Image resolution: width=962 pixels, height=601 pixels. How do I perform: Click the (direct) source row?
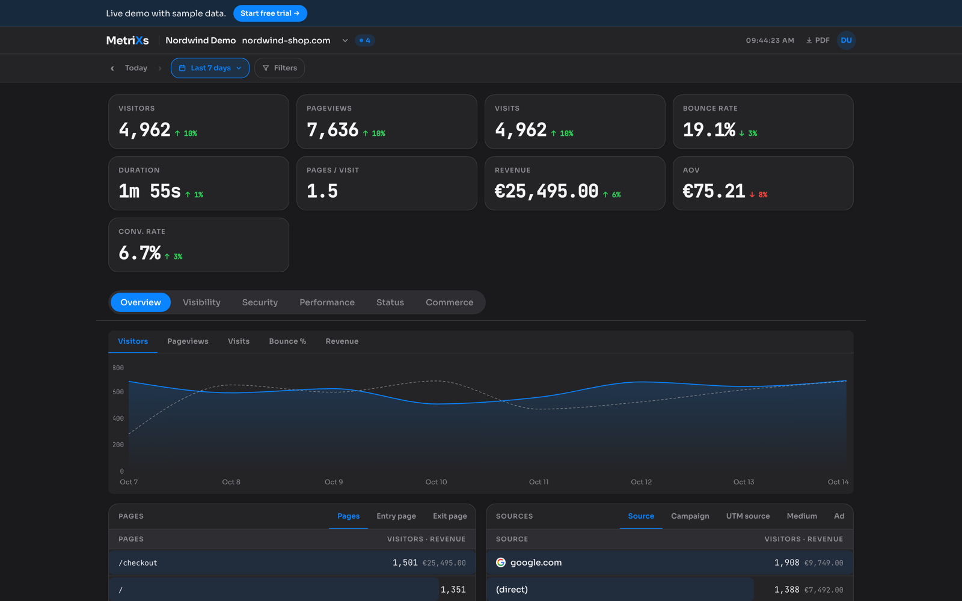(670, 590)
